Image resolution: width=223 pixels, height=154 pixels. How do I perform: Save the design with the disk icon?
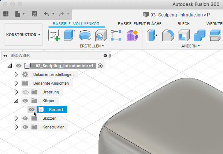point(34,14)
